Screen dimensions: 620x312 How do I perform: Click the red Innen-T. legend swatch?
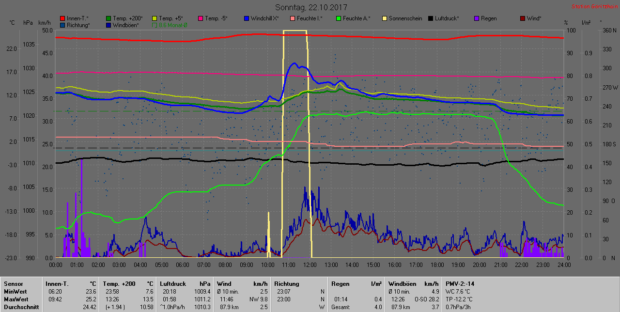coord(62,18)
